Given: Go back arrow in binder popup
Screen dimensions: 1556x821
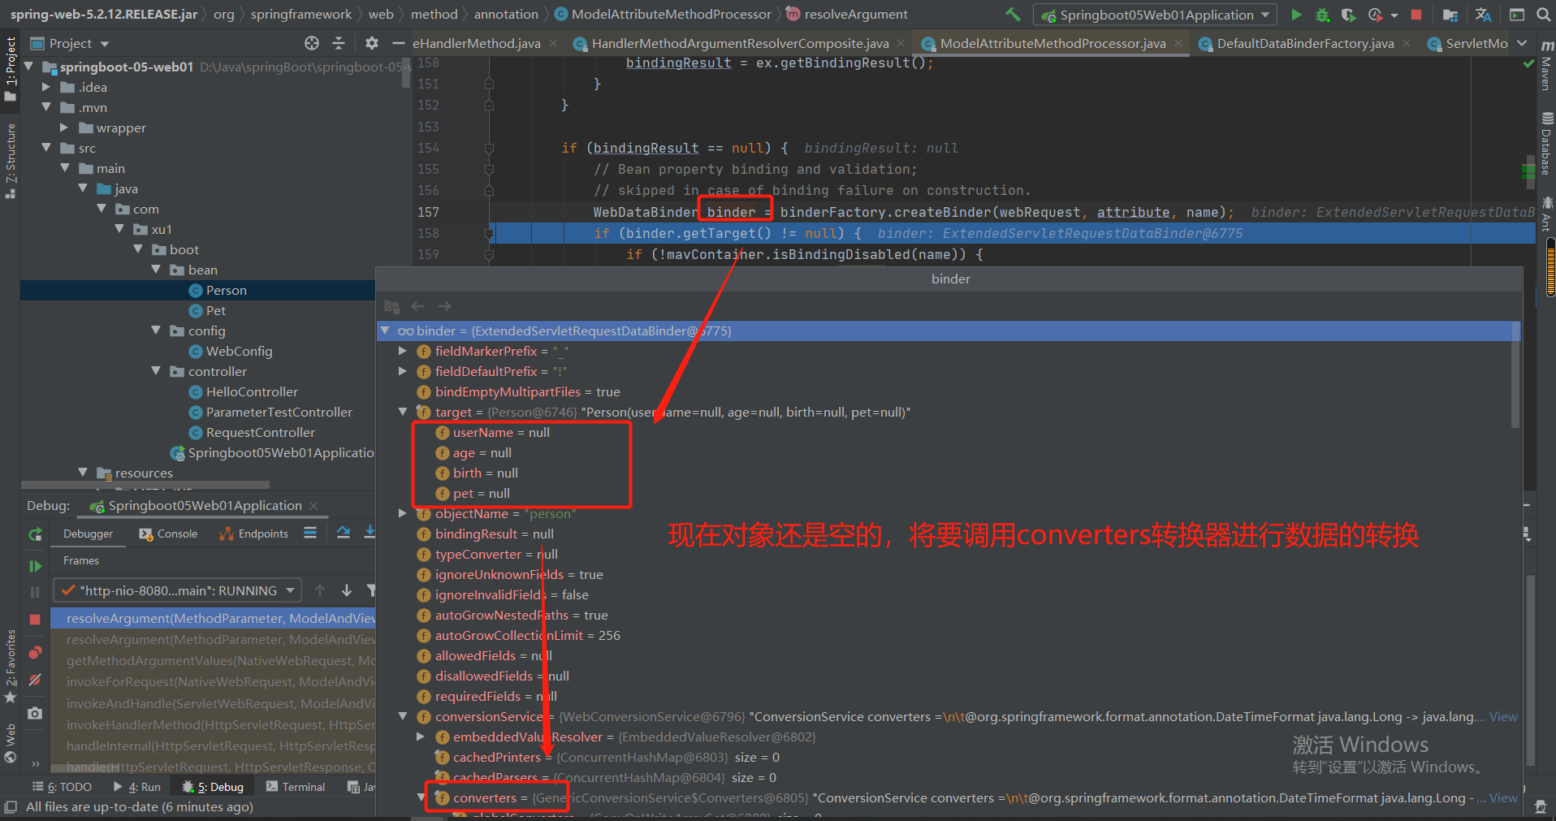Looking at the screenshot, I should 418,306.
